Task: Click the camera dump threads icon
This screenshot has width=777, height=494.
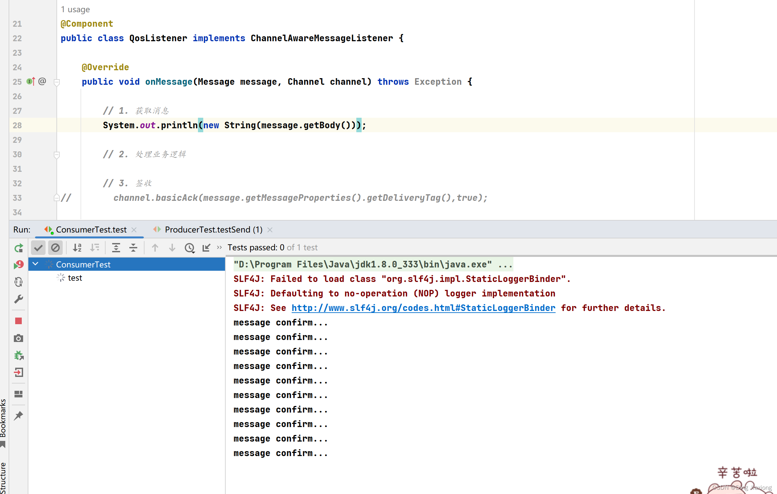Action: coord(19,338)
